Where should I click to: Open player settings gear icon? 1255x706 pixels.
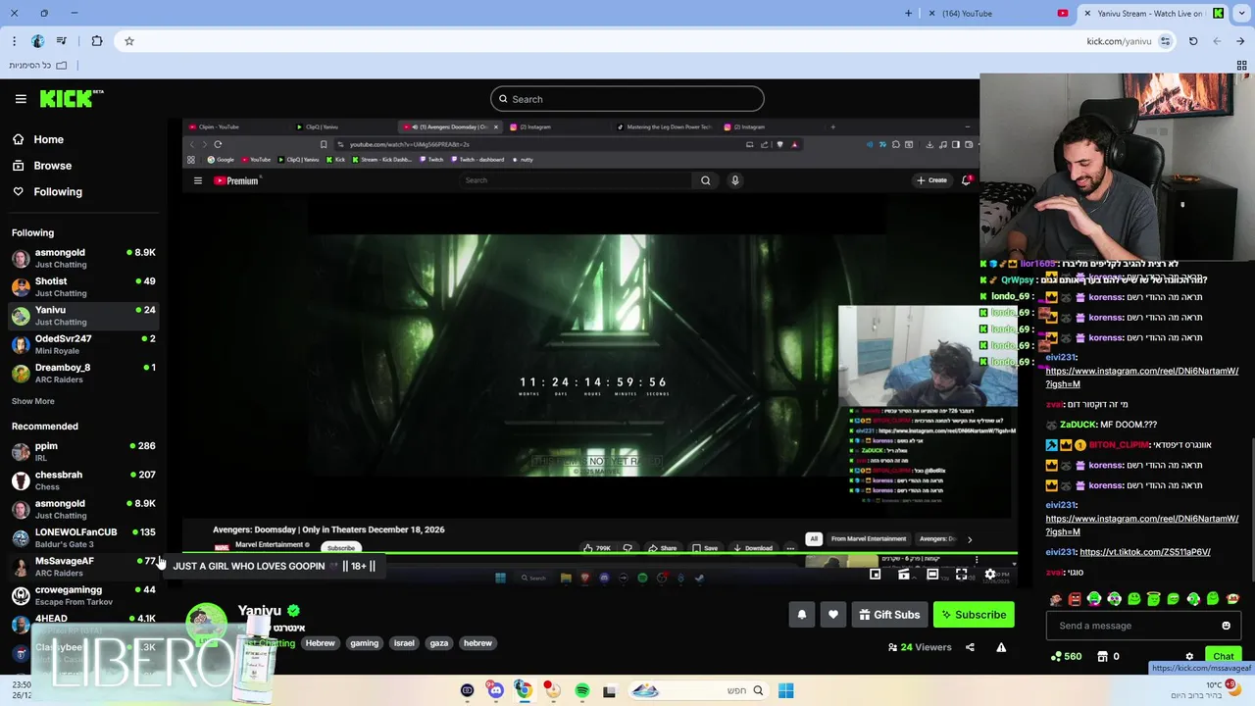pyautogui.click(x=990, y=575)
